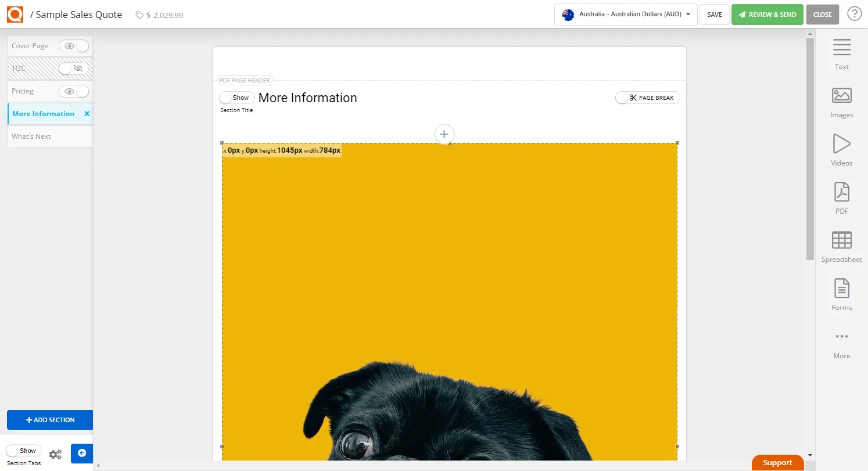Viewport: 868px width, 471px height.
Task: Switch to the More Information section
Action: (x=43, y=113)
